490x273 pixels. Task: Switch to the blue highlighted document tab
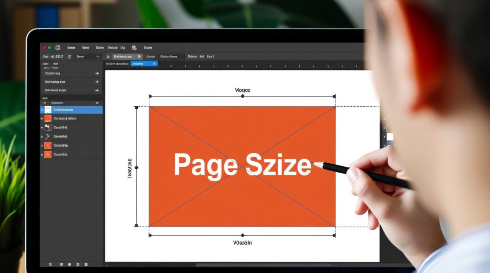pos(144,64)
